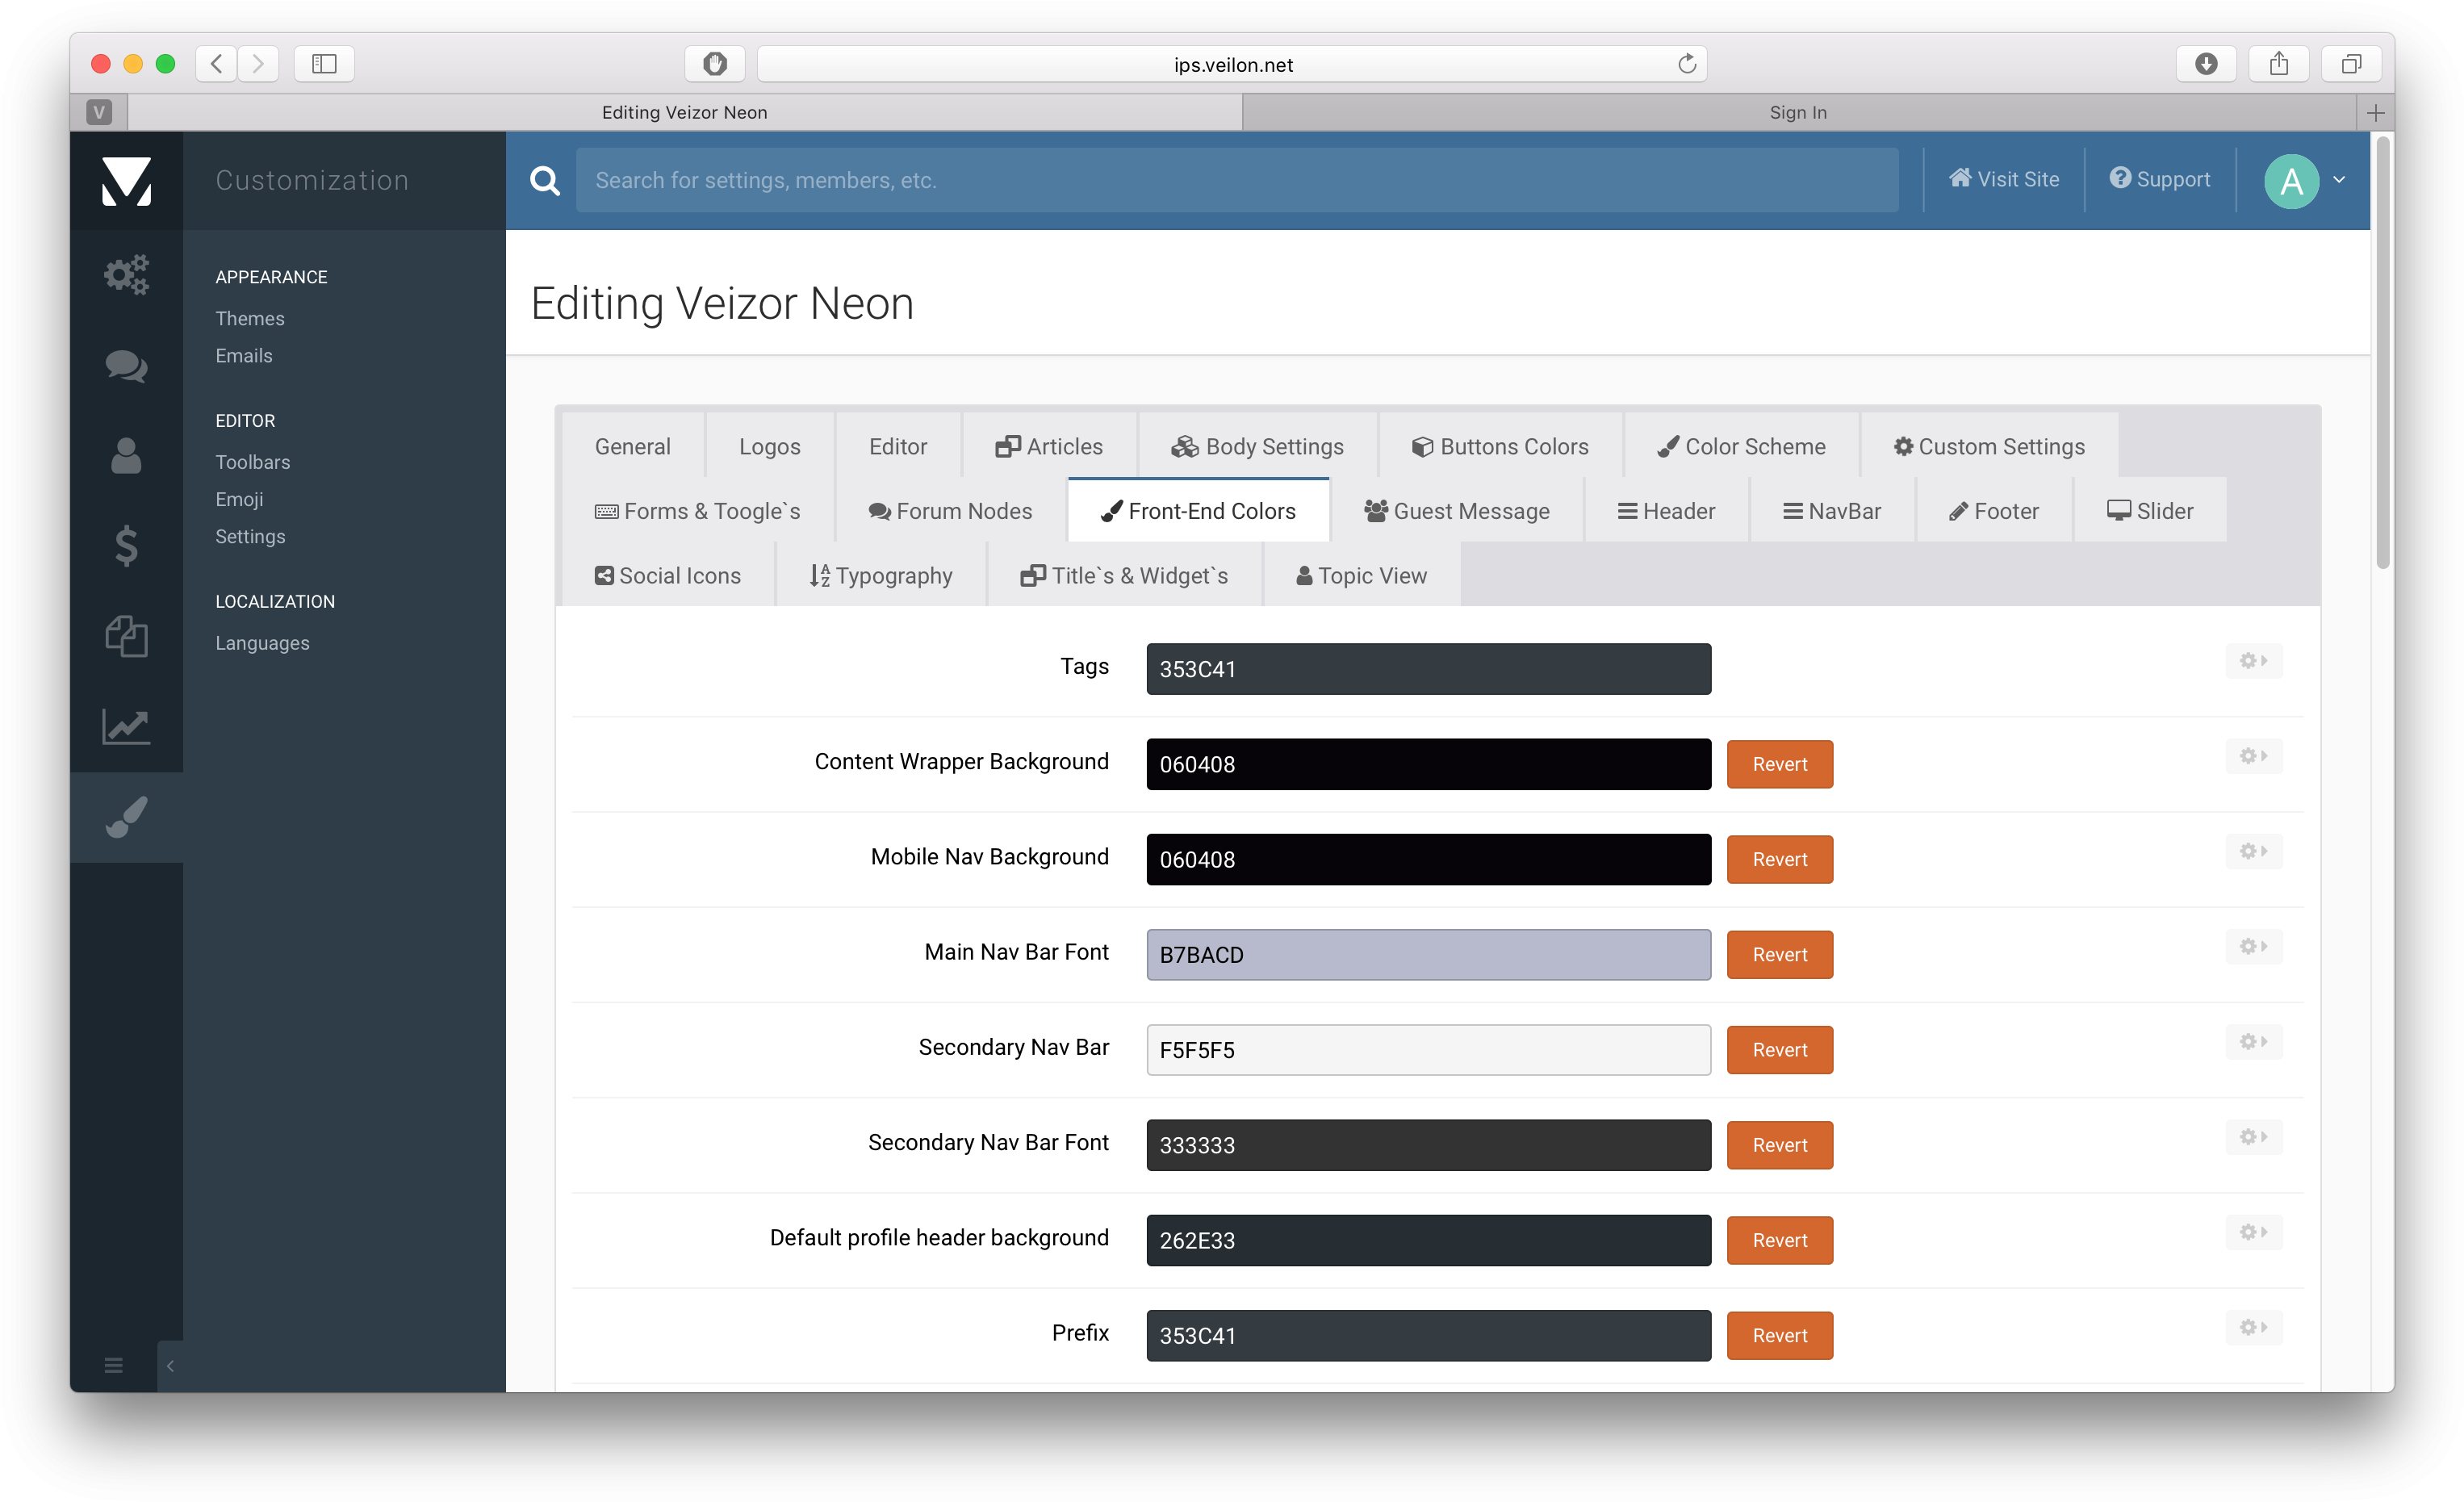
Task: Open hamburger menu at sidebar bottom
Action: click(x=113, y=1366)
